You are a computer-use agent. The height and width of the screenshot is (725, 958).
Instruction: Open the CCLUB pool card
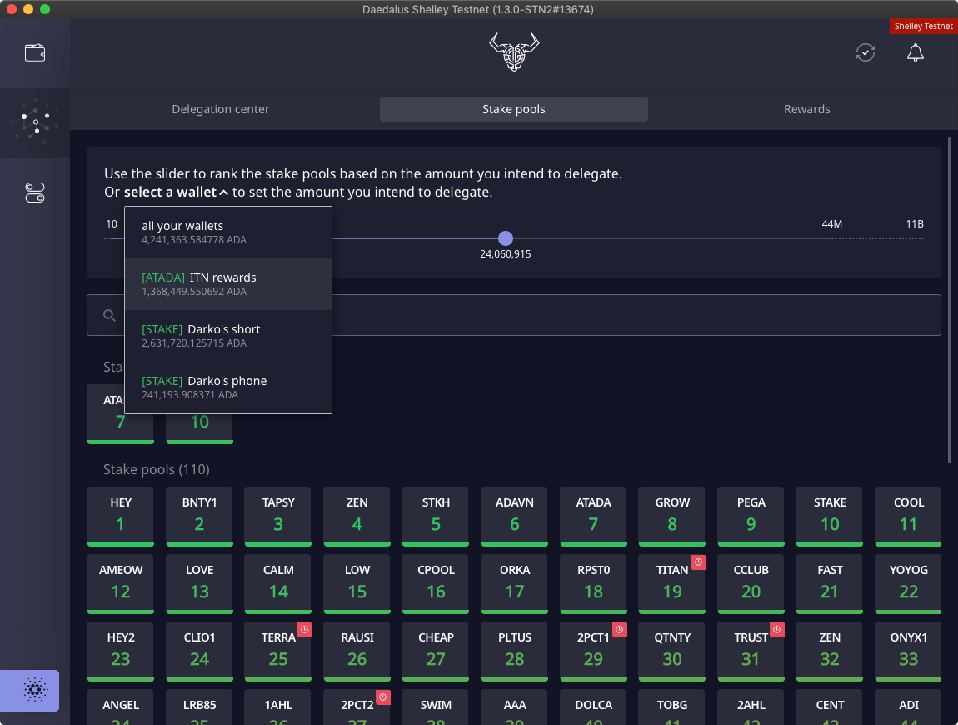point(751,584)
